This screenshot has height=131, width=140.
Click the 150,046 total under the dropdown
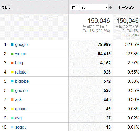pyautogui.click(x=99, y=21)
